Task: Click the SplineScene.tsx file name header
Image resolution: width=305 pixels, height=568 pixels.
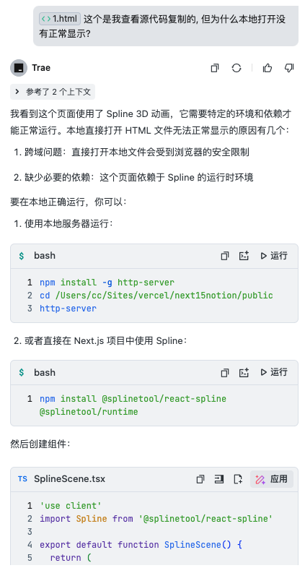Action: point(69,479)
